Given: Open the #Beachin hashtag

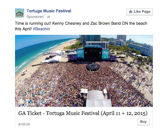Looking at the screenshot, I should point(41,29).
